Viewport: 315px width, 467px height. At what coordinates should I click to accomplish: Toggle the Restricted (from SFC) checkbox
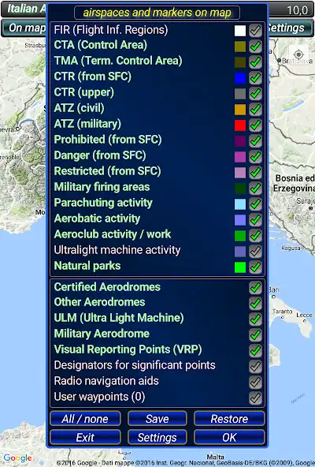tap(255, 172)
